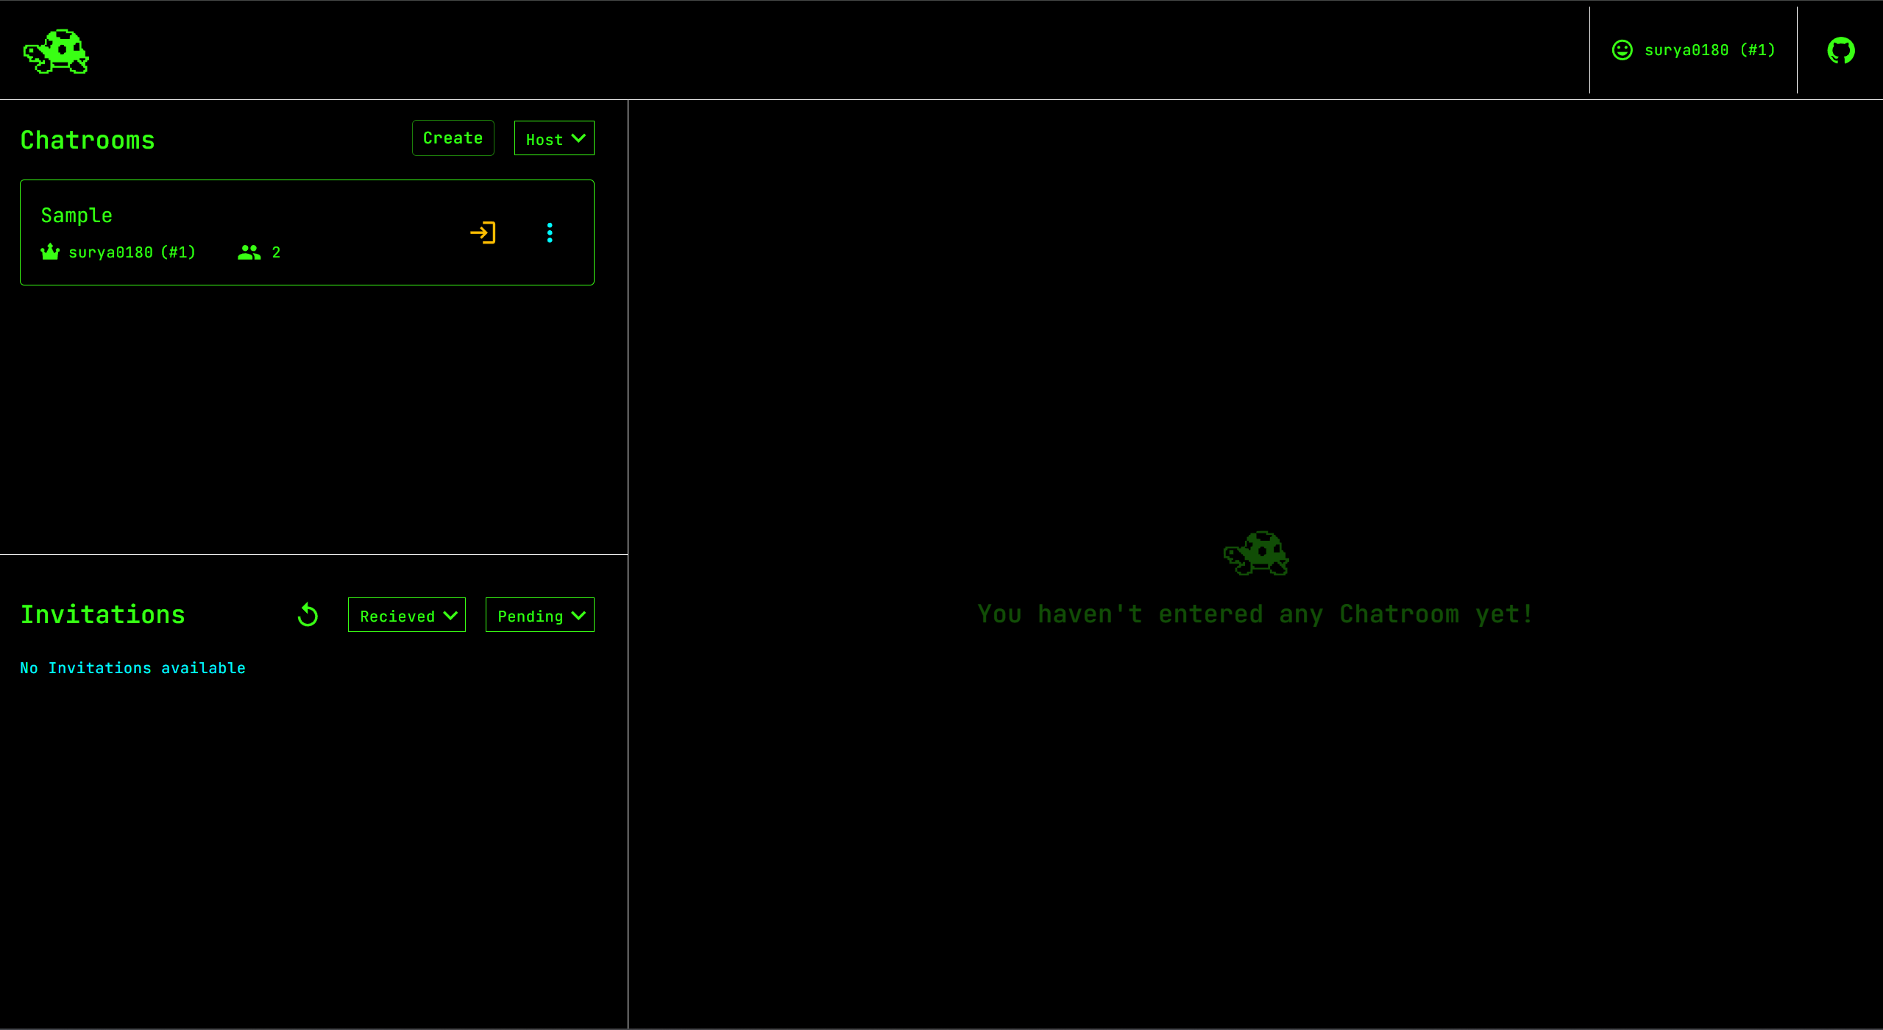
Task: Open the GitHub icon link
Action: point(1840,50)
